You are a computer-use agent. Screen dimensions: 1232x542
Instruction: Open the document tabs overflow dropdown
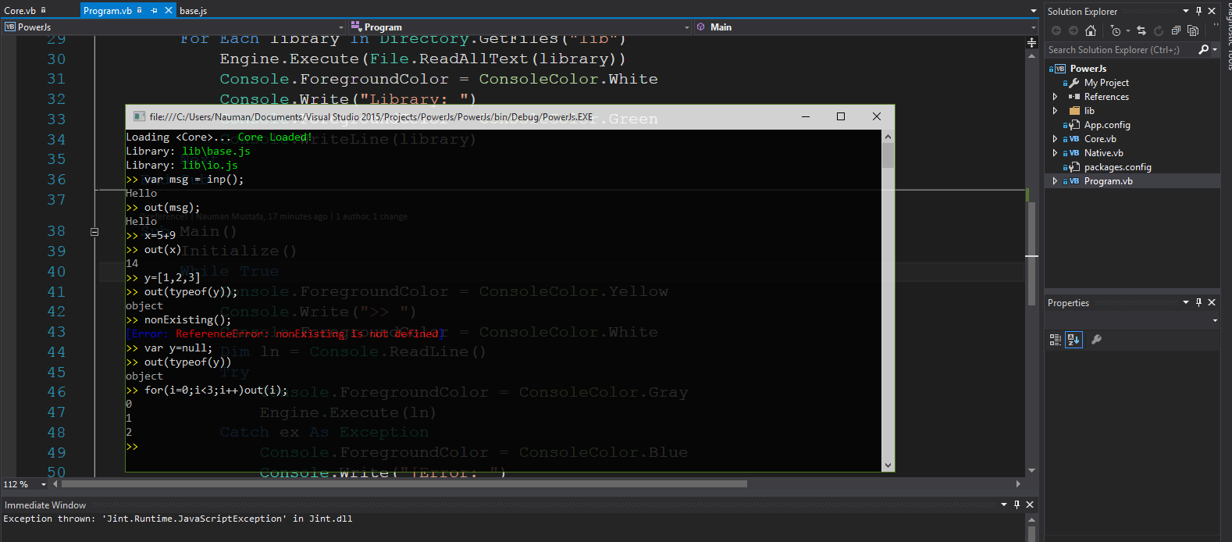tap(1033, 11)
